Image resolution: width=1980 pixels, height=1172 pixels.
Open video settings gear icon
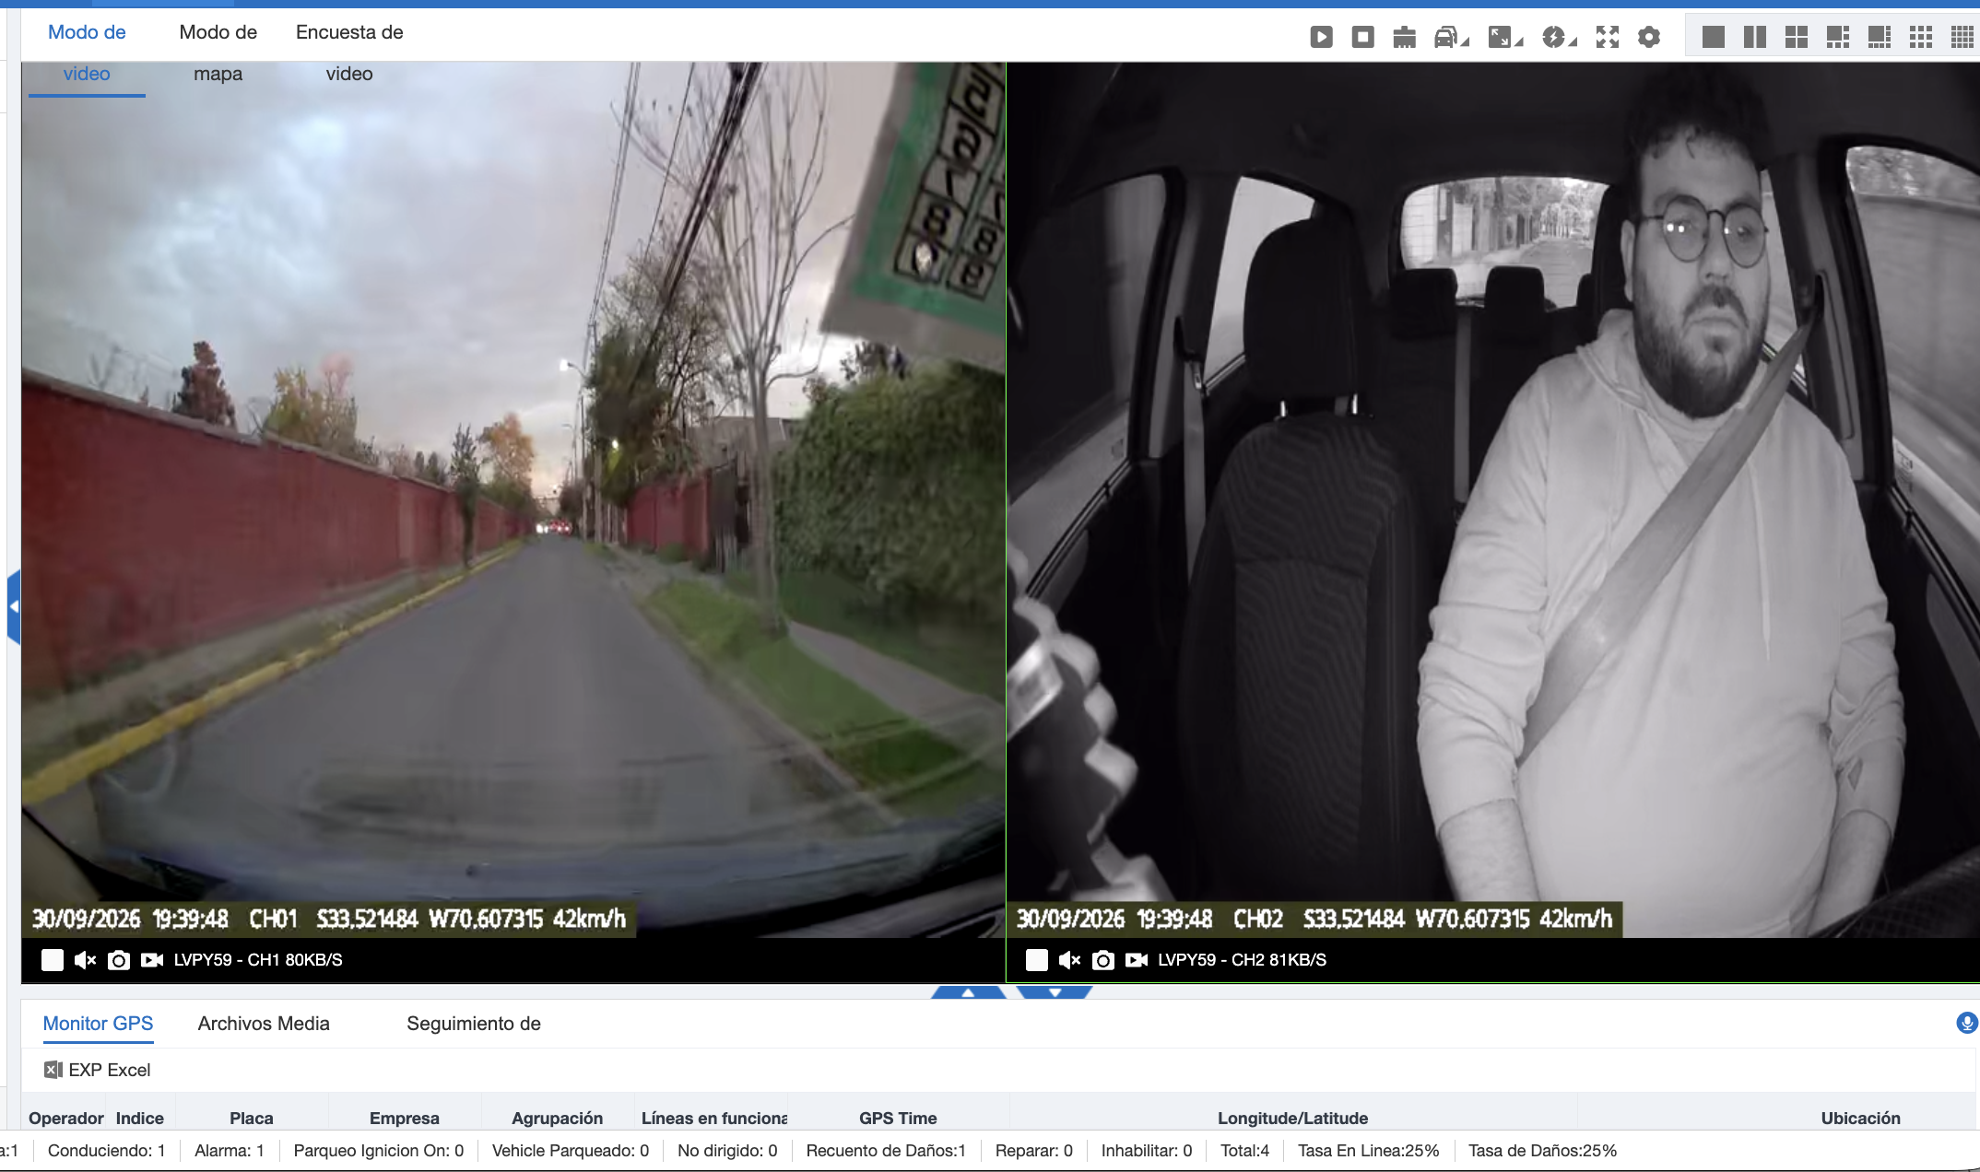point(1649,37)
